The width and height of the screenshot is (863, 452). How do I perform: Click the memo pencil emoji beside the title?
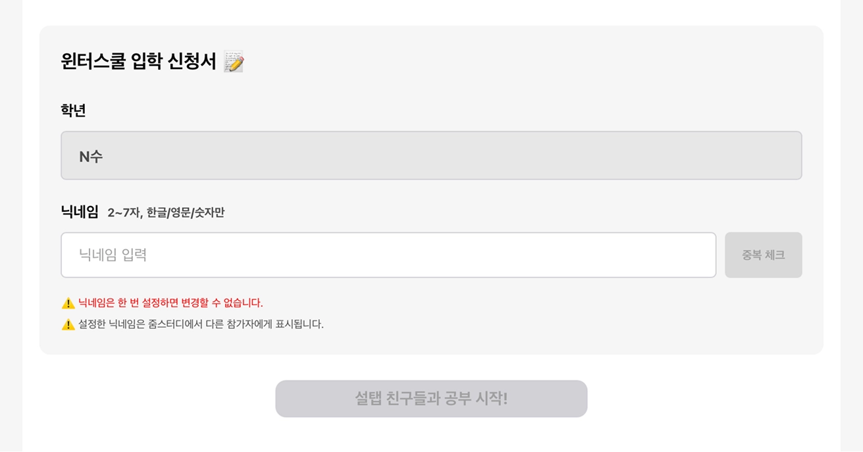(234, 62)
